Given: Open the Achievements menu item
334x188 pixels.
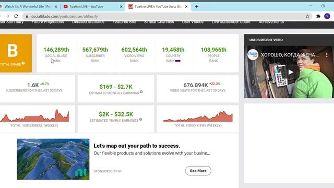Looking at the screenshot, I should [x=271, y=22].
